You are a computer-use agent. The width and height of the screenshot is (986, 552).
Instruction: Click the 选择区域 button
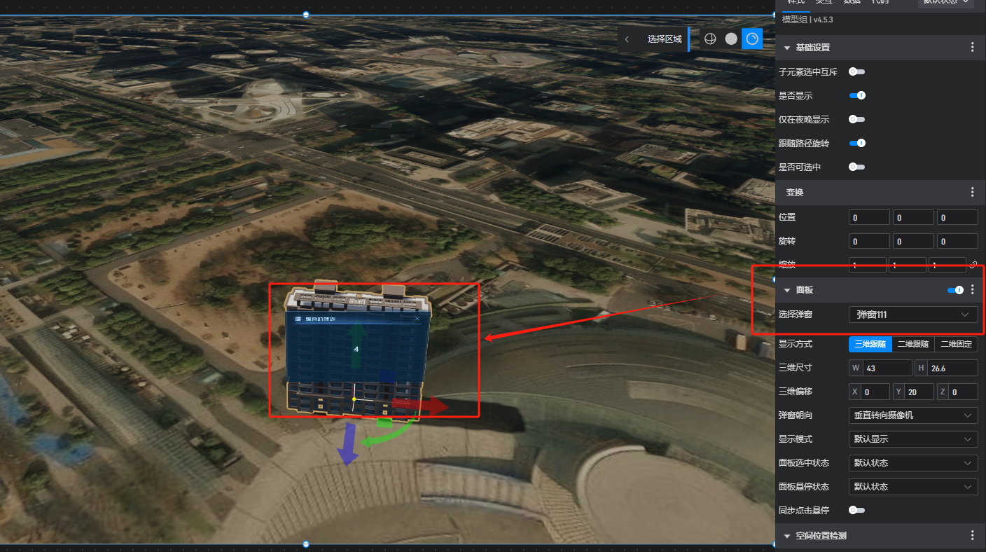(665, 39)
